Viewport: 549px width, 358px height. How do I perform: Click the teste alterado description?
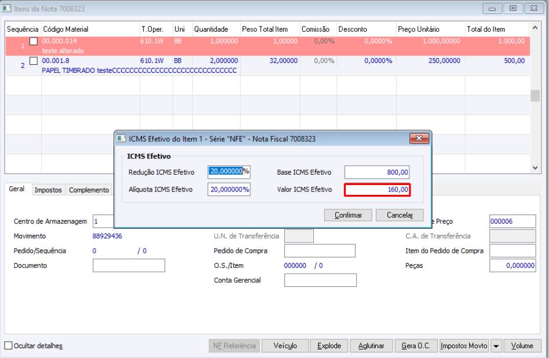click(63, 51)
